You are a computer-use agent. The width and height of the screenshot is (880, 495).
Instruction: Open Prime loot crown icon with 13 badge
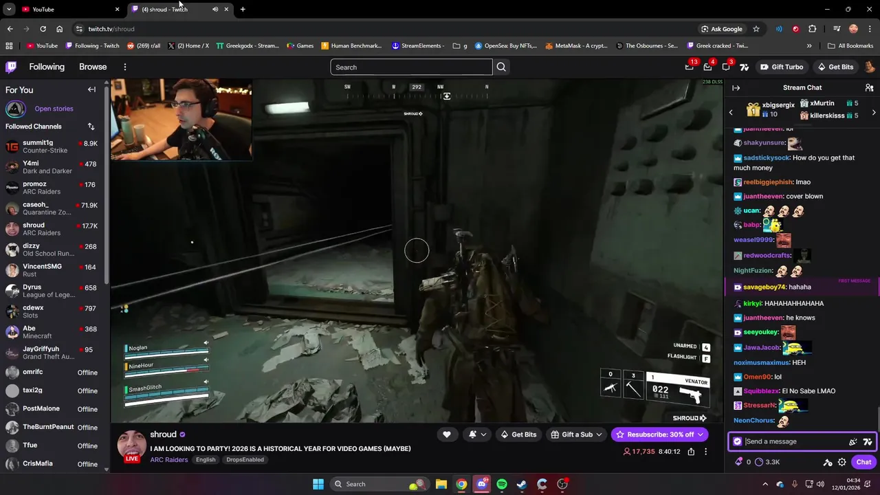pos(690,67)
